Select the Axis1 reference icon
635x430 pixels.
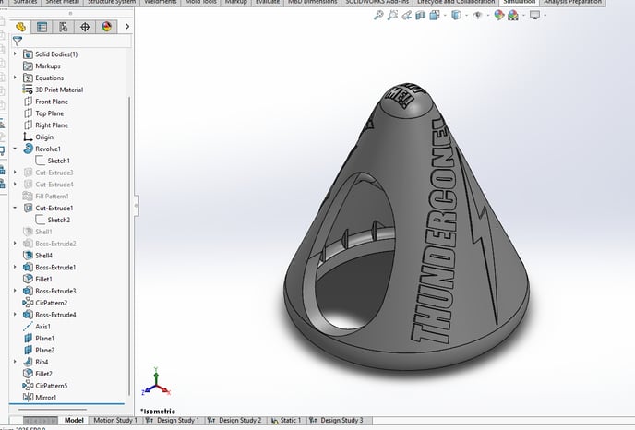[28, 326]
